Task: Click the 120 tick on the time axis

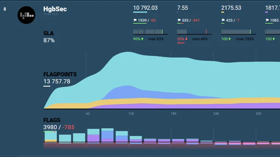Action: [131, 114]
